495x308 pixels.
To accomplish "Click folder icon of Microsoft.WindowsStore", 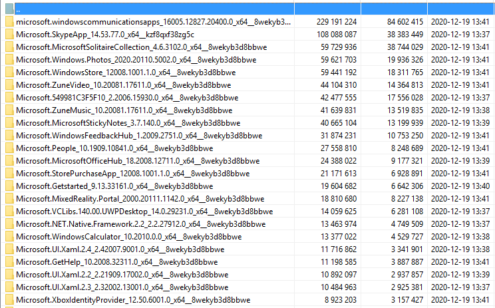I will pyautogui.click(x=9, y=72).
